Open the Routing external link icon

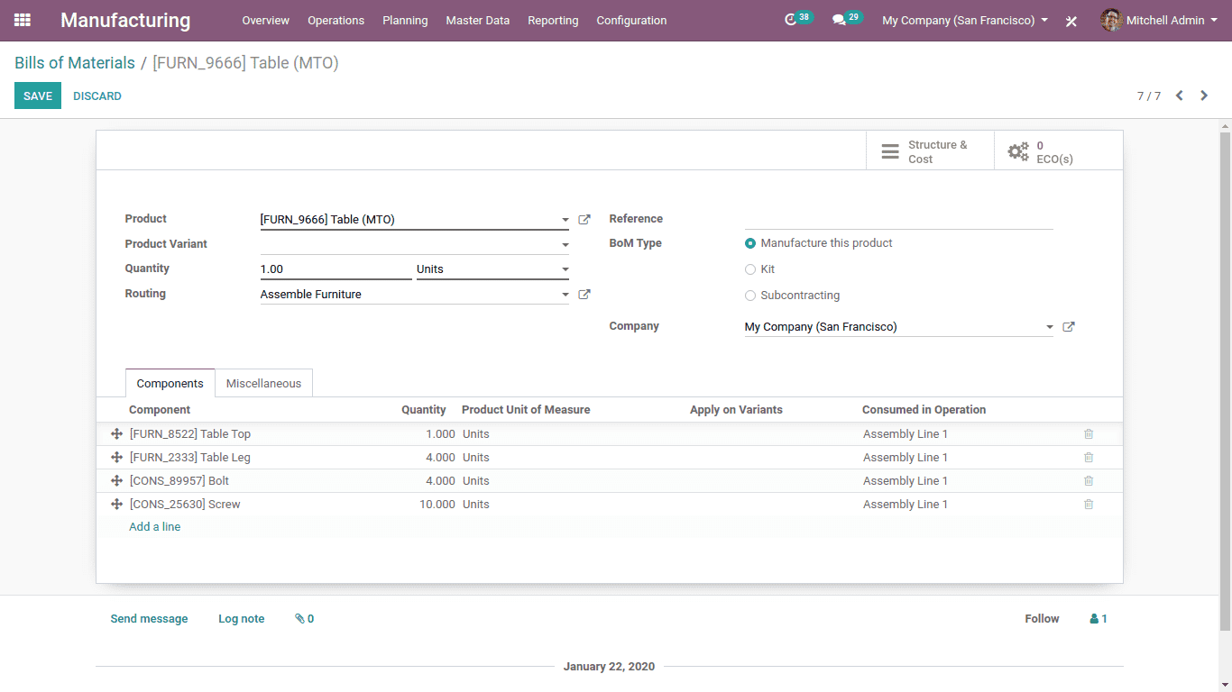pos(584,294)
